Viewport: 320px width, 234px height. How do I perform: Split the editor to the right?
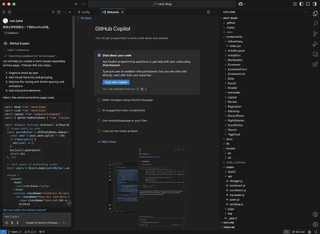click(x=209, y=12)
